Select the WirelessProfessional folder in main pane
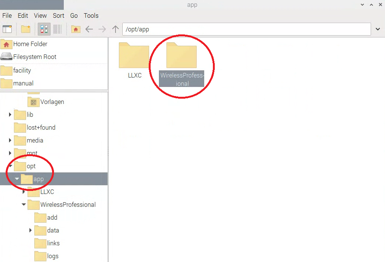 point(182,64)
